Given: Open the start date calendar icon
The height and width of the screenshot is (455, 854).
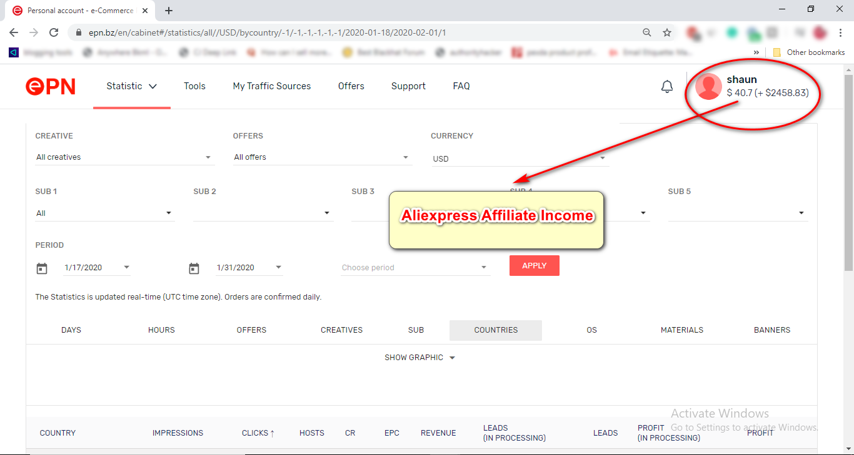Looking at the screenshot, I should [42, 268].
